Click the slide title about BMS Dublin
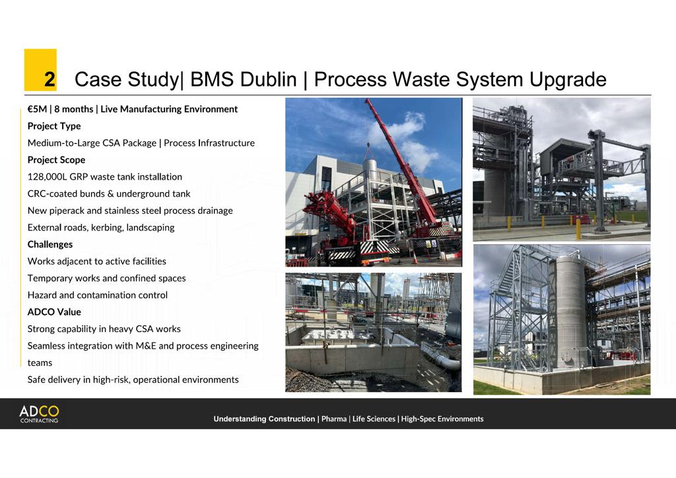The width and height of the screenshot is (676, 478). click(341, 79)
